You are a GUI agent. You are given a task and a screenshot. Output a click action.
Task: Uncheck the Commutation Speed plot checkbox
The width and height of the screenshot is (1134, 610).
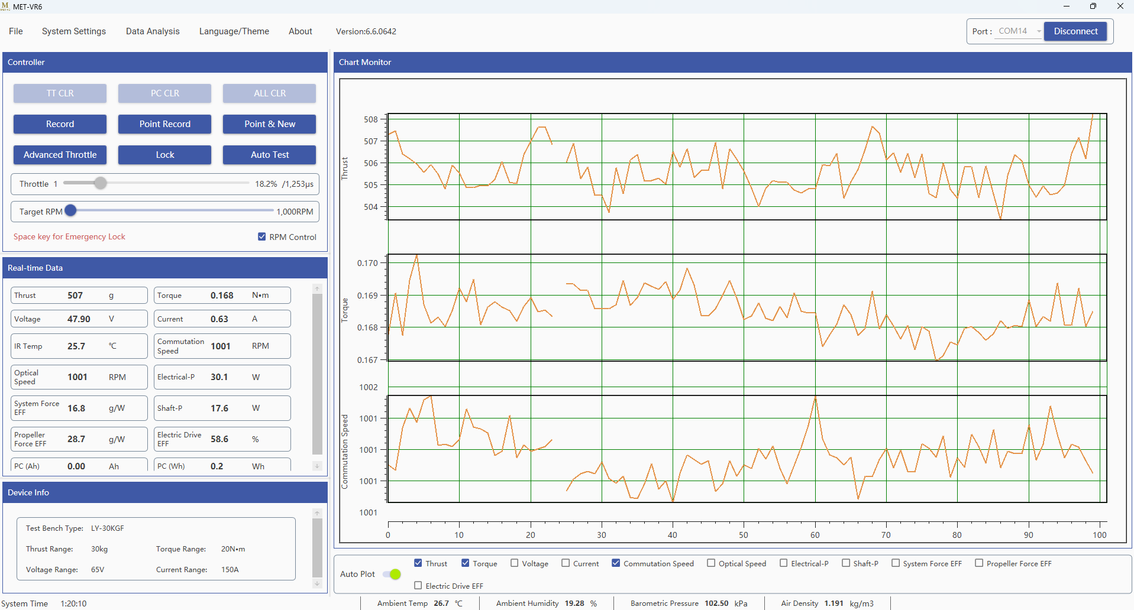(616, 563)
